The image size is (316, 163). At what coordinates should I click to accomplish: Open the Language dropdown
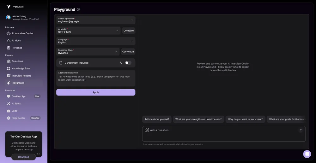pyautogui.click(x=96, y=41)
